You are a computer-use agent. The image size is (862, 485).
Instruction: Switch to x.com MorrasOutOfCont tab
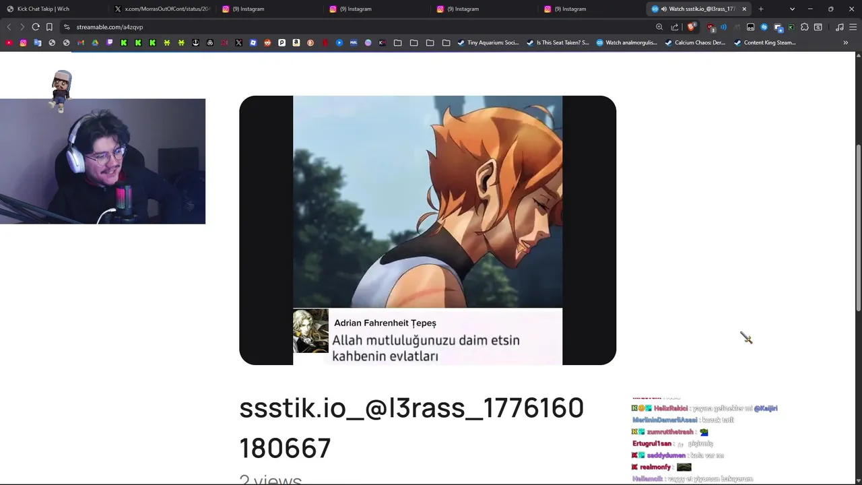pos(162,9)
